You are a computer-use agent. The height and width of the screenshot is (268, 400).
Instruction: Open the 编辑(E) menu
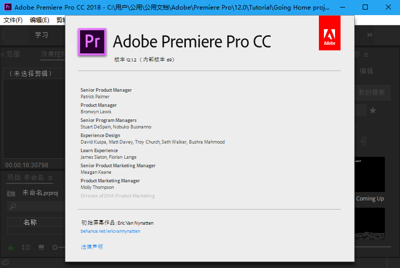(x=39, y=20)
